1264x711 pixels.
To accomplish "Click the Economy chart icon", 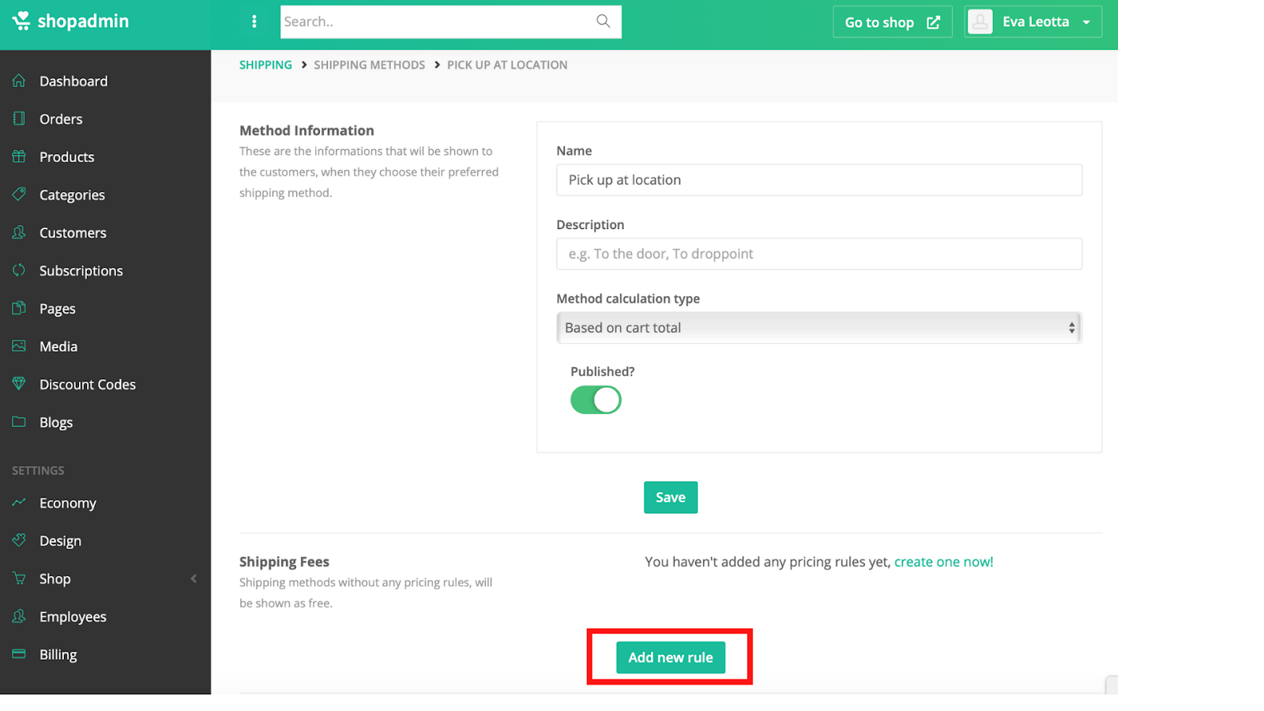I will 19,502.
